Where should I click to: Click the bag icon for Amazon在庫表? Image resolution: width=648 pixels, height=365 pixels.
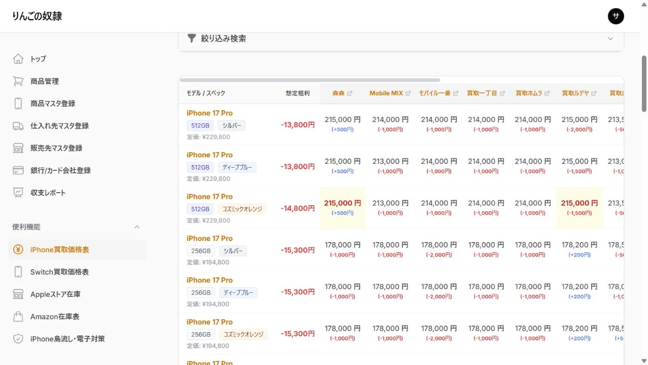coord(18,316)
